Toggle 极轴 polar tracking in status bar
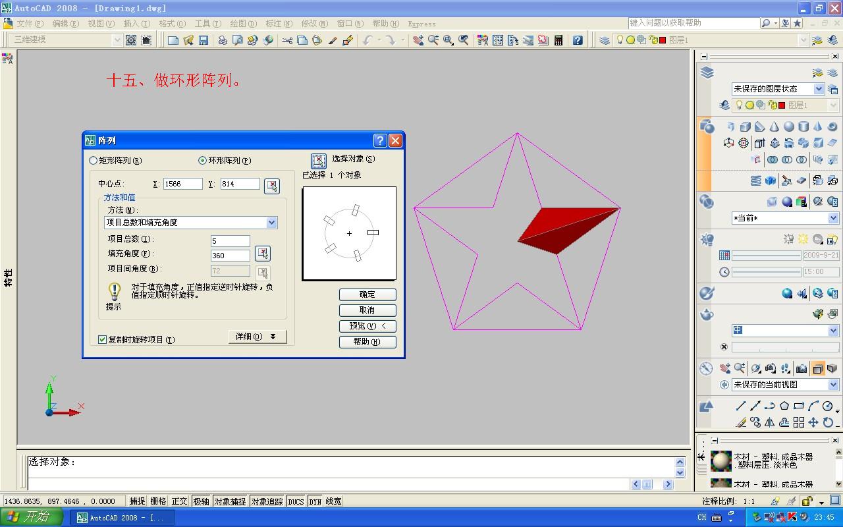This screenshot has width=843, height=527. (201, 501)
